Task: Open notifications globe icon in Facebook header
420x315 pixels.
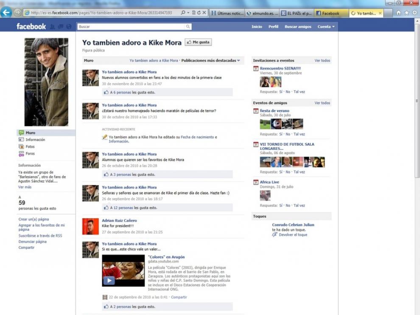Action: pyautogui.click(x=69, y=27)
